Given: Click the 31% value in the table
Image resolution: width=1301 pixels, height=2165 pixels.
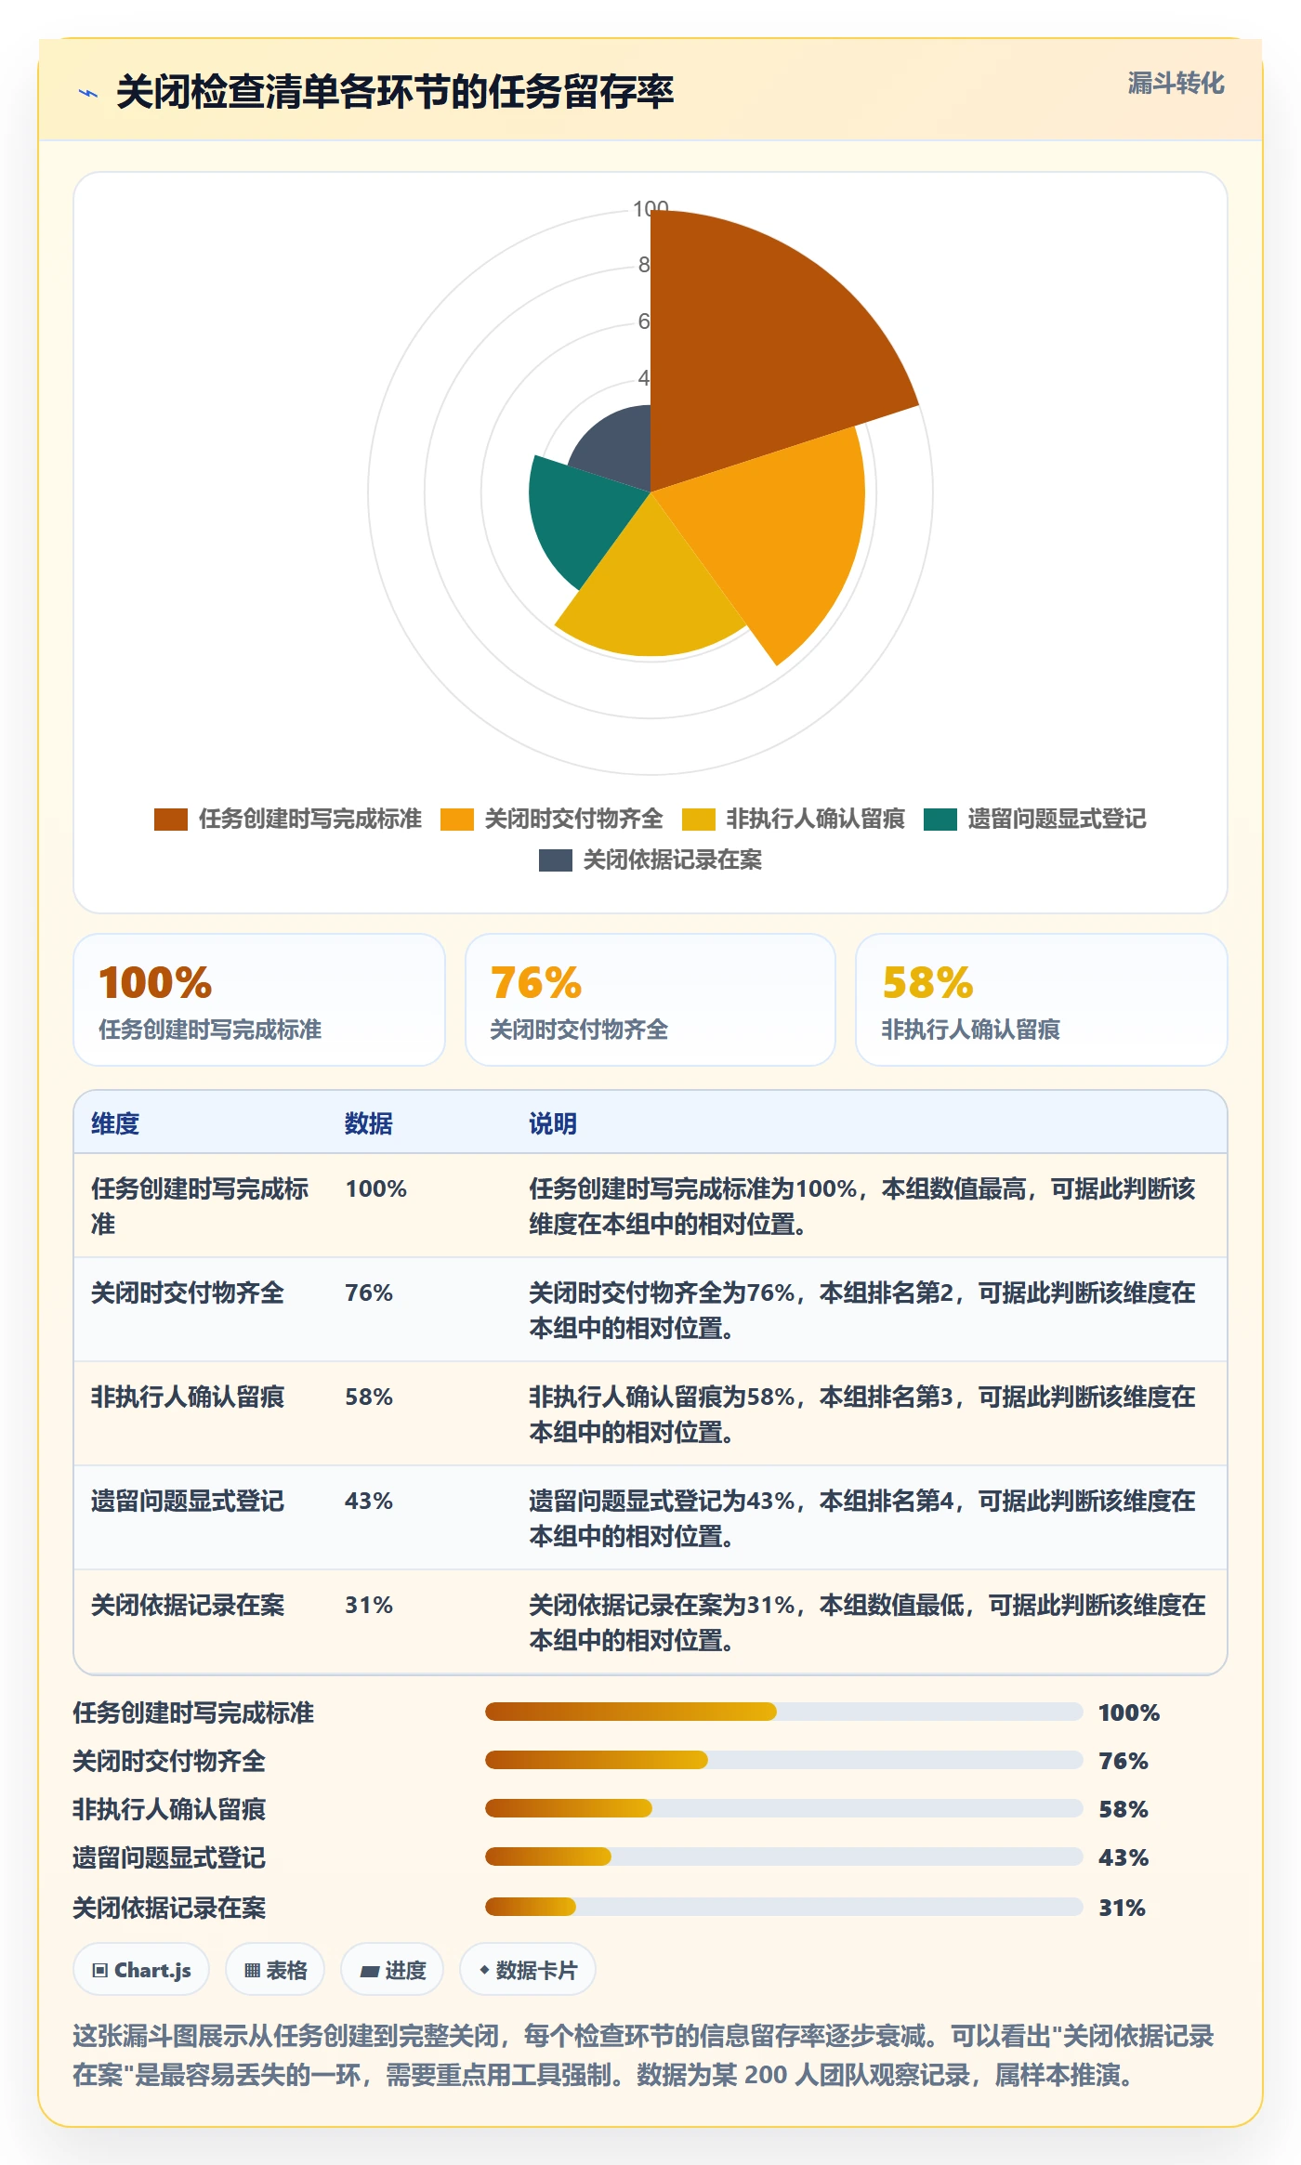Looking at the screenshot, I should click(369, 1605).
